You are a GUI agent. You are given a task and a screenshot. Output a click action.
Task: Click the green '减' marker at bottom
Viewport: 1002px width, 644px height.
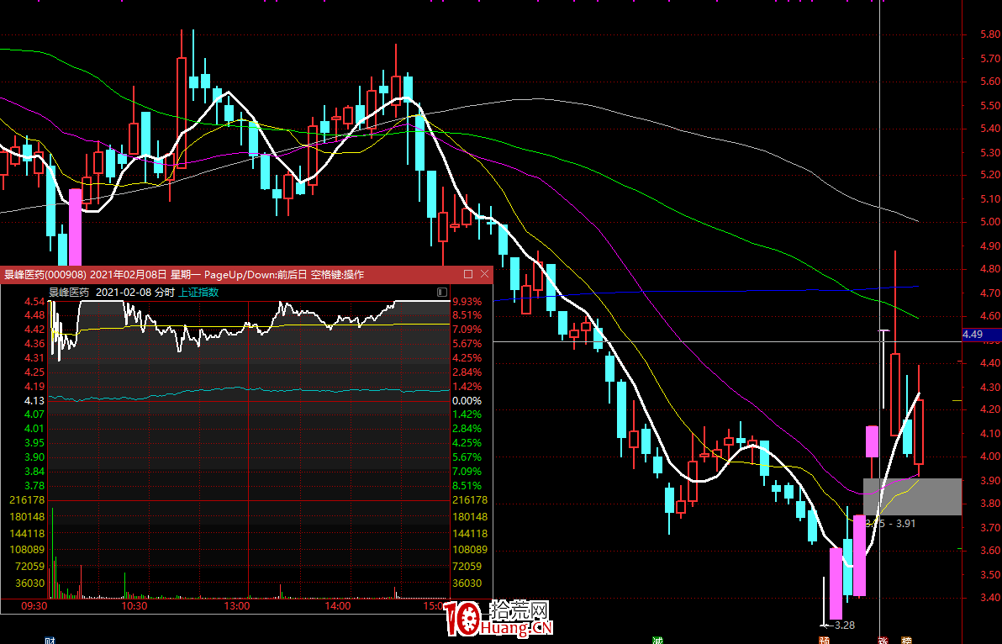657,640
